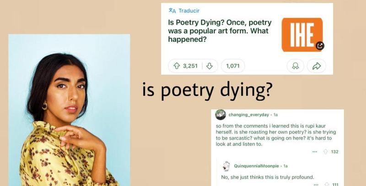Downvote the Is Poetry Dying post
Image resolution: width=366 pixels, height=186 pixels.
pos(210,66)
